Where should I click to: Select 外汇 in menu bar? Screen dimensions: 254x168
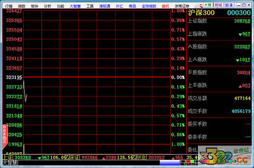(x=119, y=6)
